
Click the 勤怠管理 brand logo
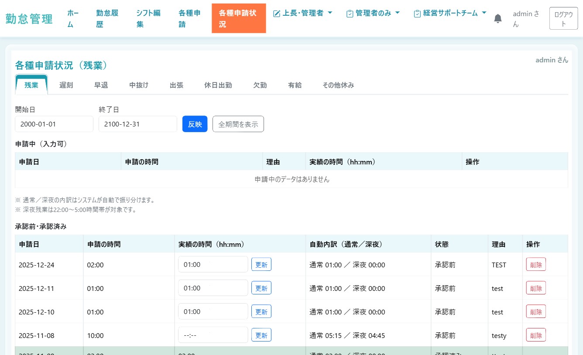29,19
